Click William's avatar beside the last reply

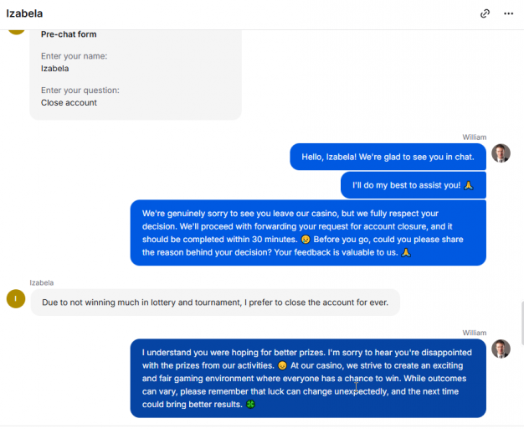point(501,349)
